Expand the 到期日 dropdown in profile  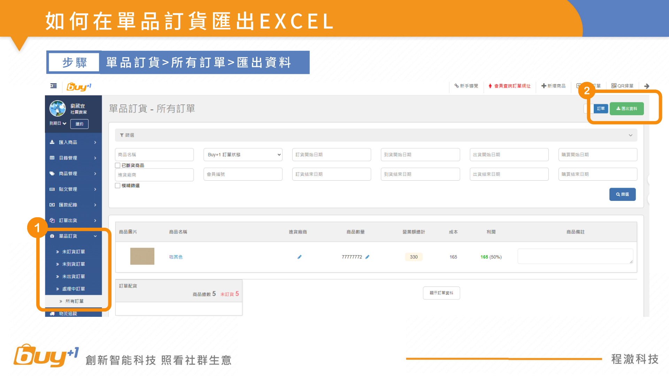click(x=58, y=123)
